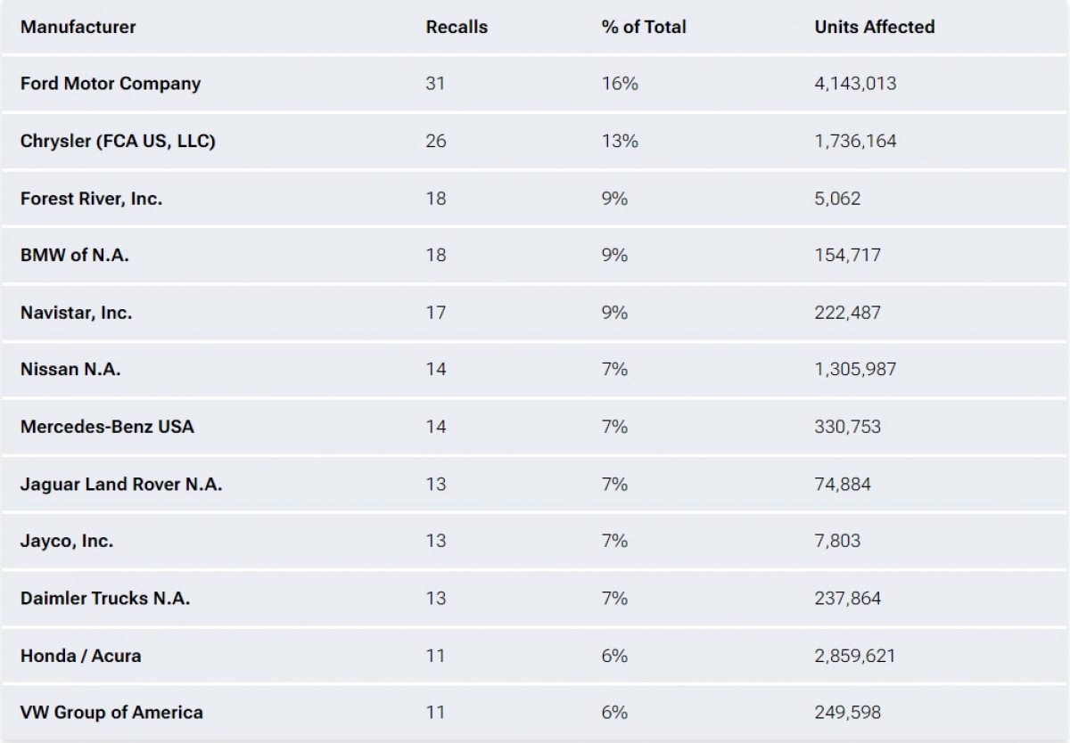Image resolution: width=1070 pixels, height=743 pixels.
Task: Click the Daimler Trucks N.A. cell
Action: 105,598
